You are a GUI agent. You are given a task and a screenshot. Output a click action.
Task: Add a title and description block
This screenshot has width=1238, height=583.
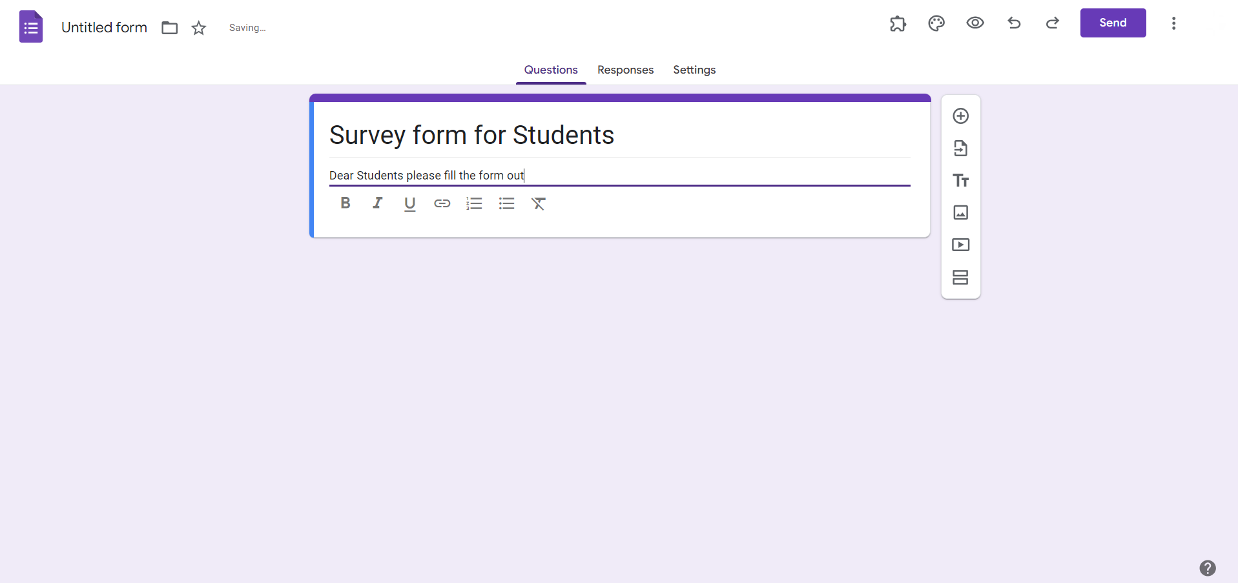point(960,181)
